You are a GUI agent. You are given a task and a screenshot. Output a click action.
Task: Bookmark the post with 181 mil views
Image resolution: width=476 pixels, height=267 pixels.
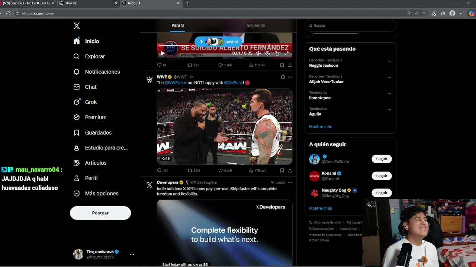tap(282, 65)
